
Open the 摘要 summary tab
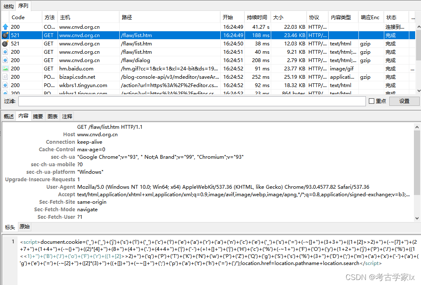[38, 116]
